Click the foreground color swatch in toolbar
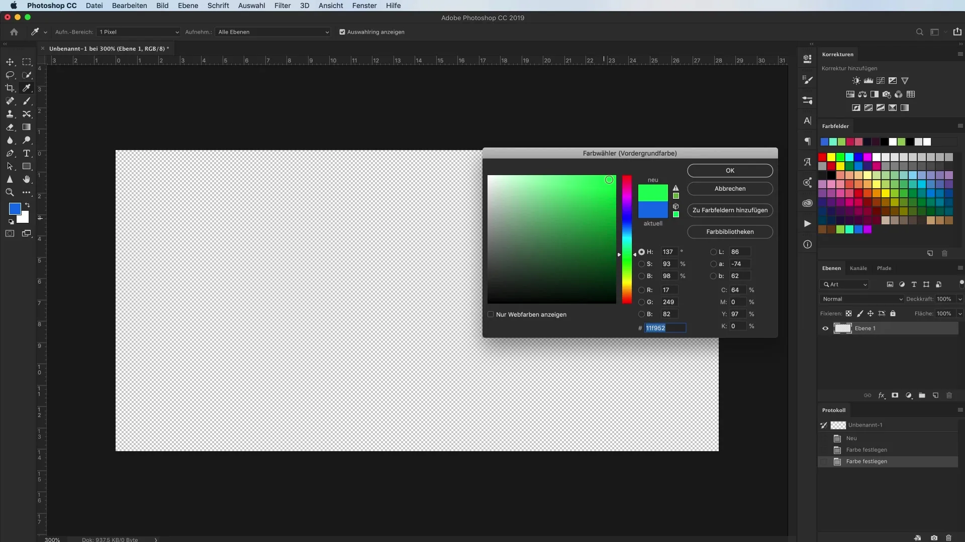The height and width of the screenshot is (542, 965). (15, 208)
